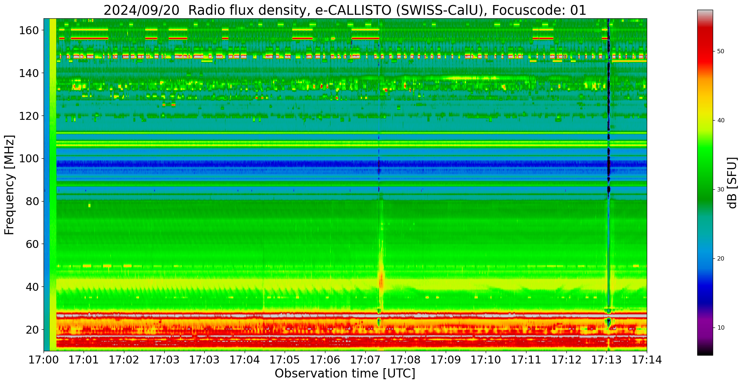The image size is (743, 384).
Task: Select the 17:06 time tick label
Action: (x=325, y=360)
